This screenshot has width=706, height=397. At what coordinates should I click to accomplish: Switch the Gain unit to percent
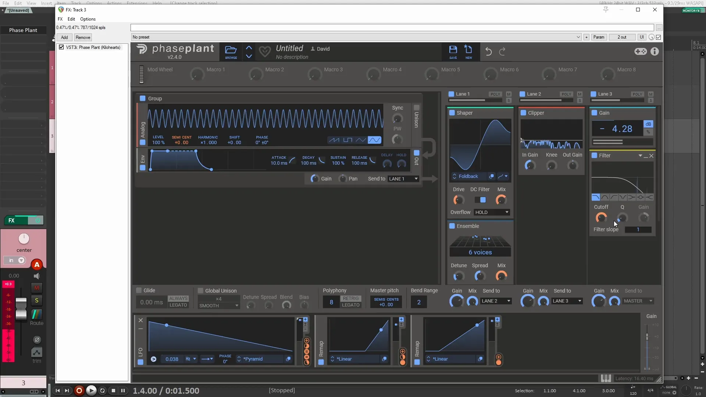click(x=648, y=132)
